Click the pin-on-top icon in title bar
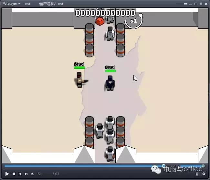This screenshot has height=180, width=210. click(185, 4)
